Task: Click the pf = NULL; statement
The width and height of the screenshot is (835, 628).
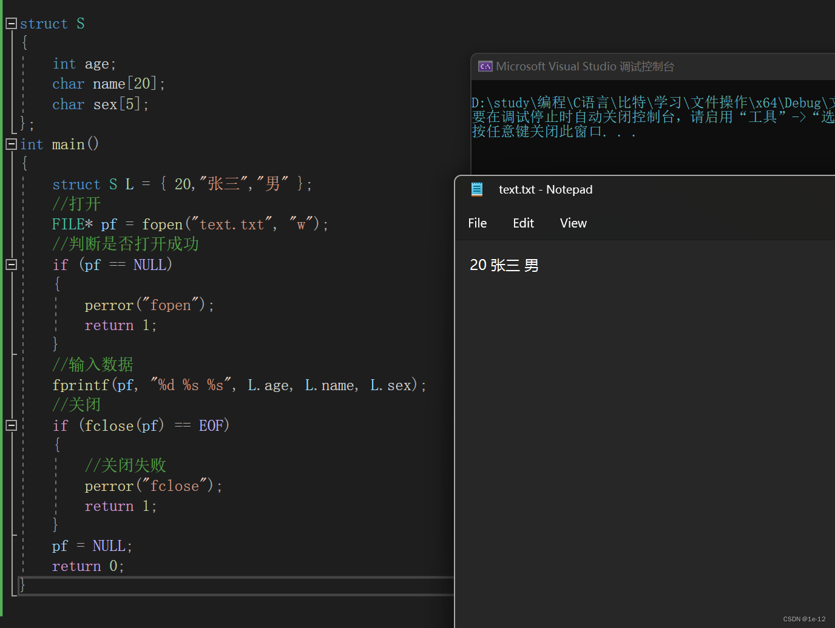Action: point(92,546)
